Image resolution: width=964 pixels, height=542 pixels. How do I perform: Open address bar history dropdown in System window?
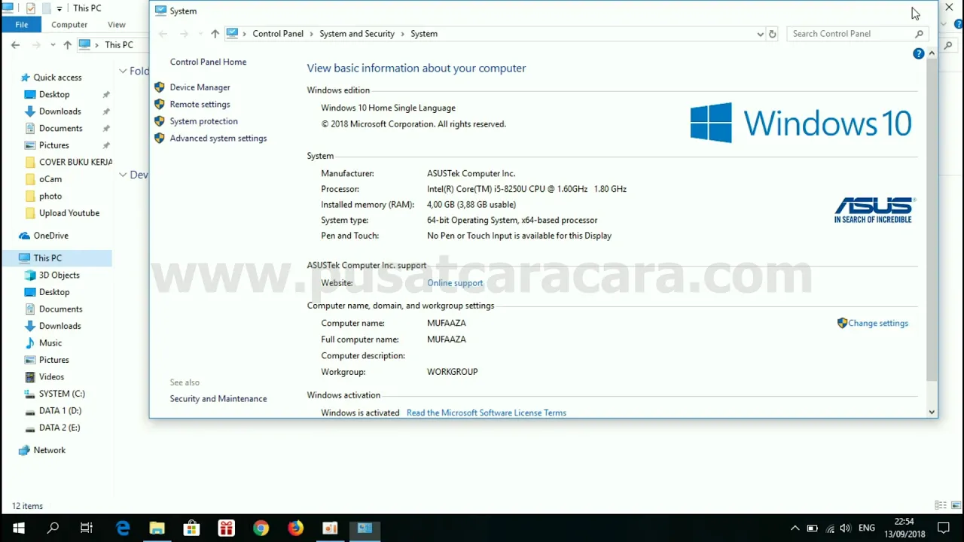760,34
